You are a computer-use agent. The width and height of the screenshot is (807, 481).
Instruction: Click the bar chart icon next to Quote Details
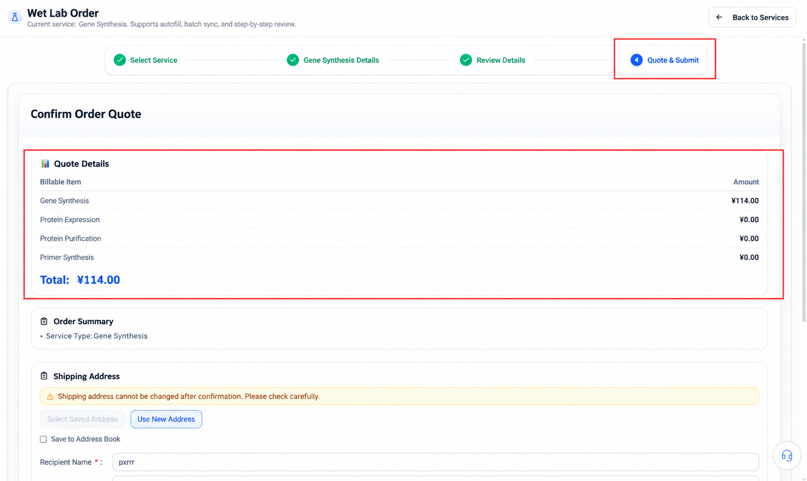[x=45, y=164]
